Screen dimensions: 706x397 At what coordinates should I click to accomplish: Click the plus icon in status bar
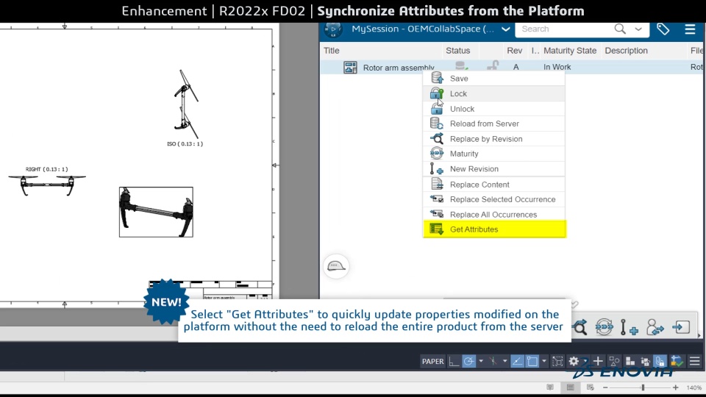[x=597, y=361]
